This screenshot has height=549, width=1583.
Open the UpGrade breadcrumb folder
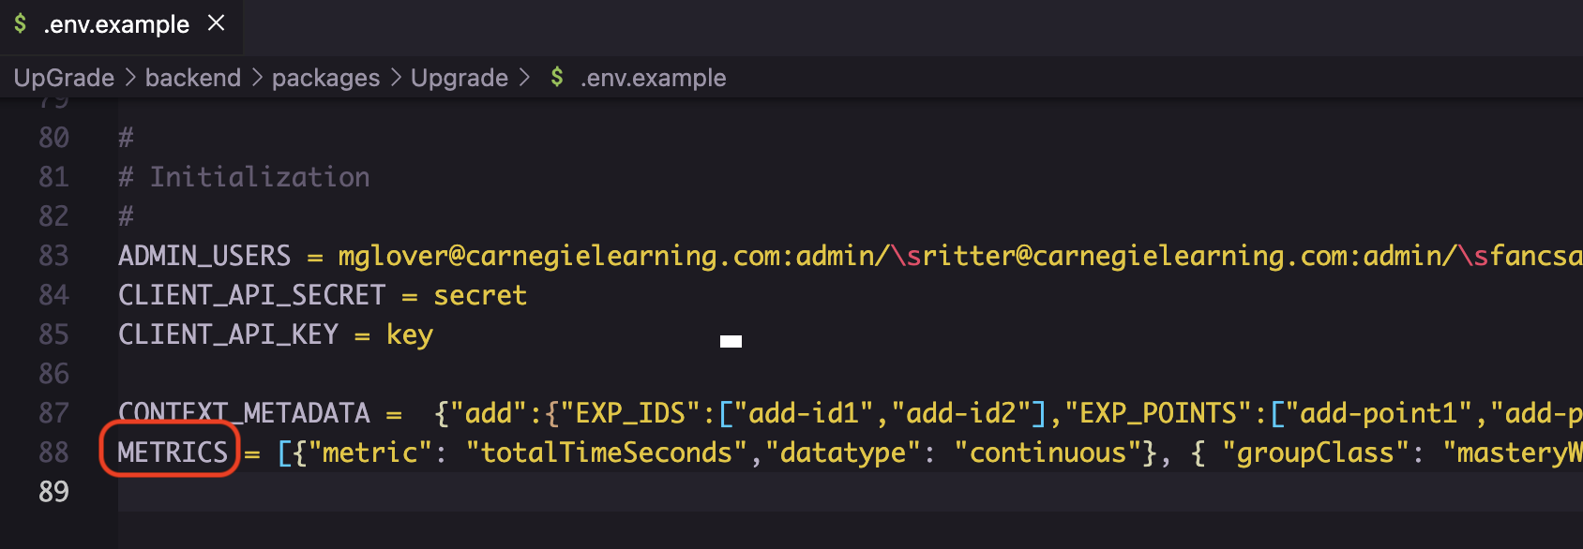64,78
